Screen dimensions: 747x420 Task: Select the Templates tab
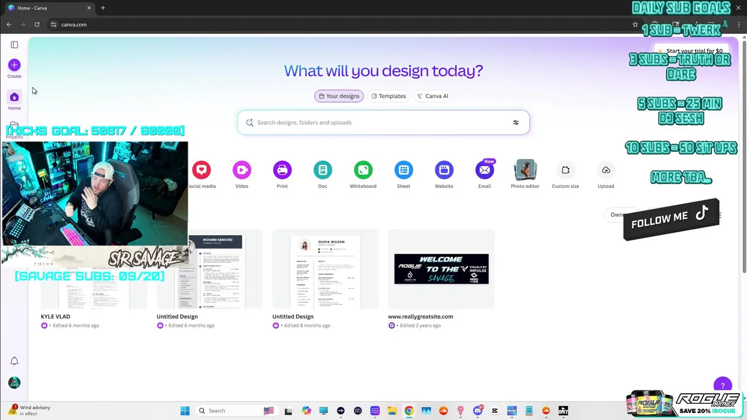pos(389,96)
